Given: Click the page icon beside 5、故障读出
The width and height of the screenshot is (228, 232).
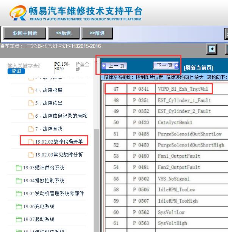Looking at the screenshot, I should coord(31,103).
